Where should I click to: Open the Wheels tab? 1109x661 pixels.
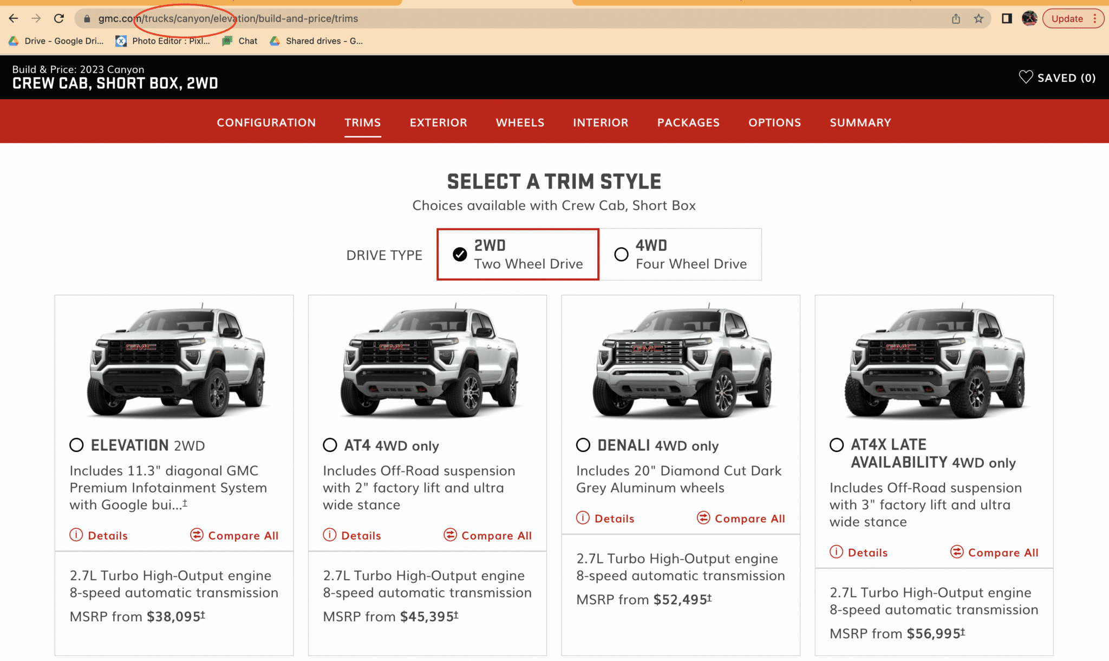click(x=520, y=122)
